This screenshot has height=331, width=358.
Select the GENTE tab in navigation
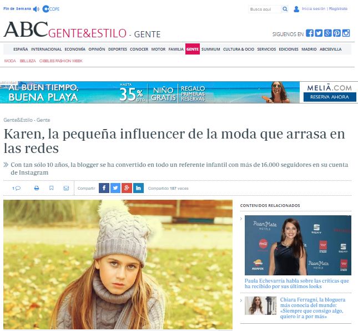click(x=193, y=49)
